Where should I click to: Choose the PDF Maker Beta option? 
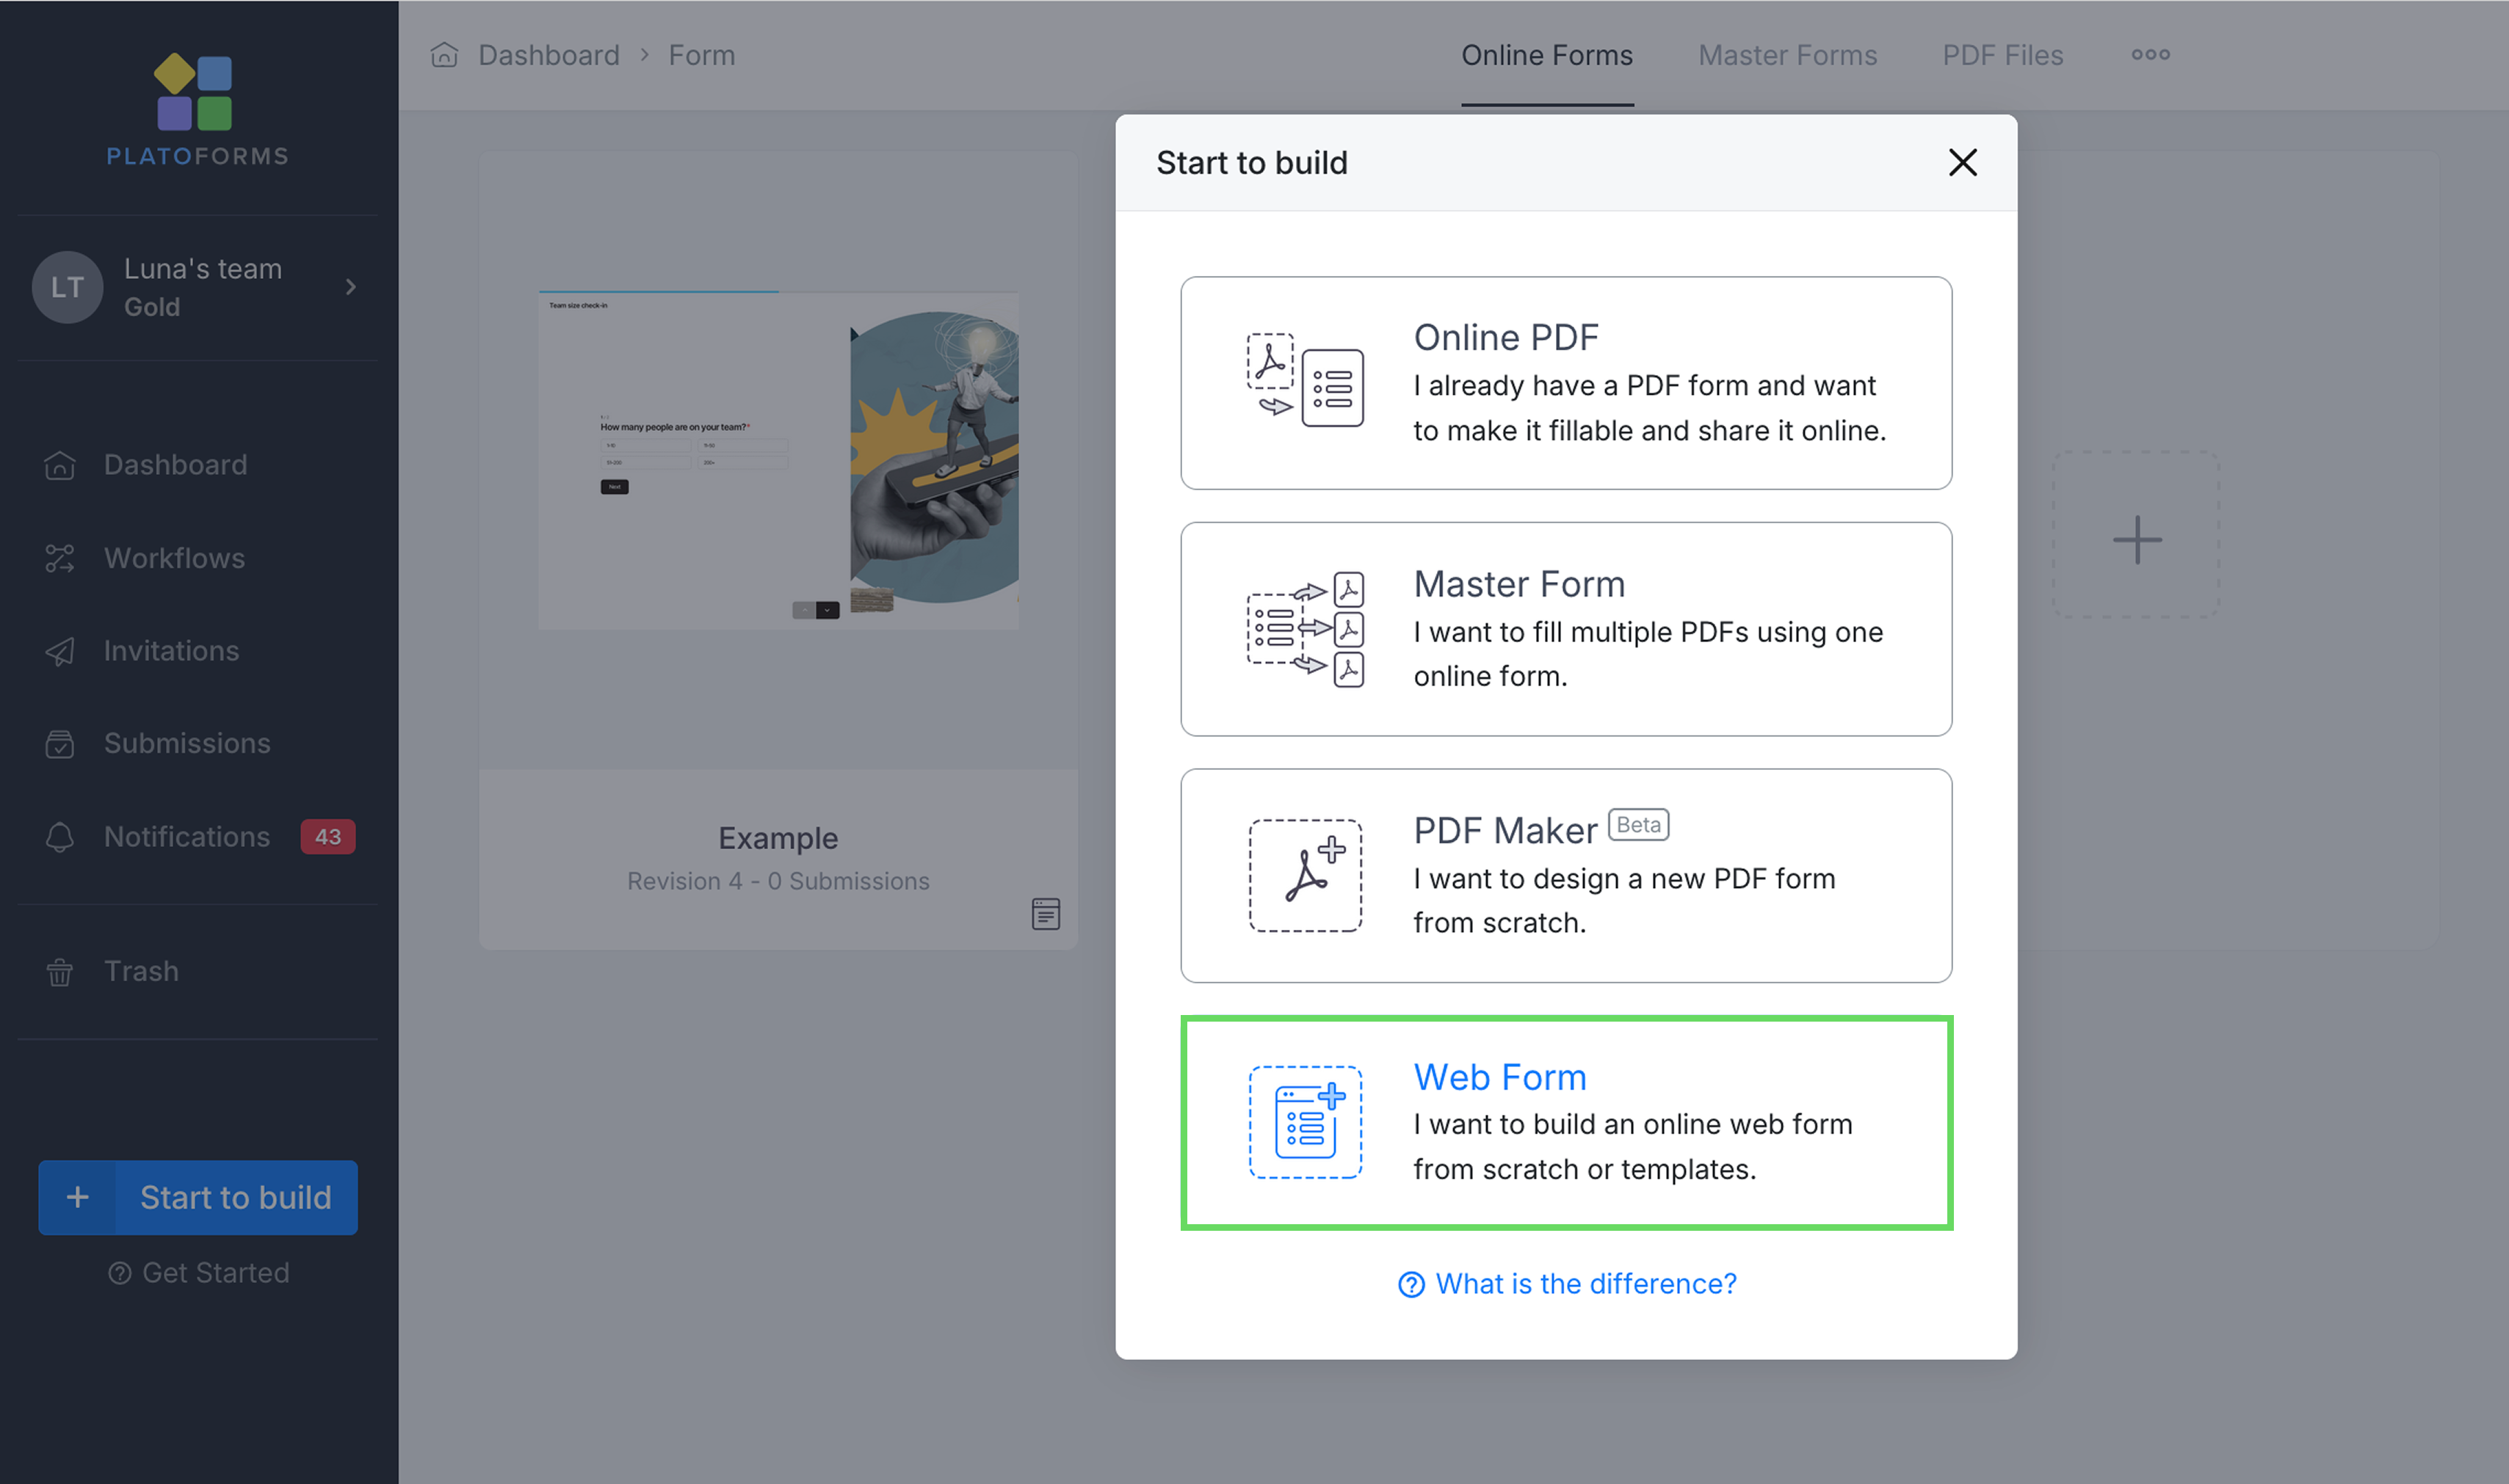(1567, 875)
